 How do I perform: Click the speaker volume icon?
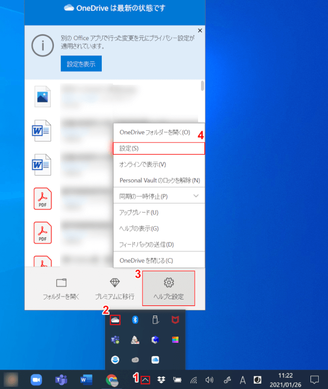(x=210, y=379)
